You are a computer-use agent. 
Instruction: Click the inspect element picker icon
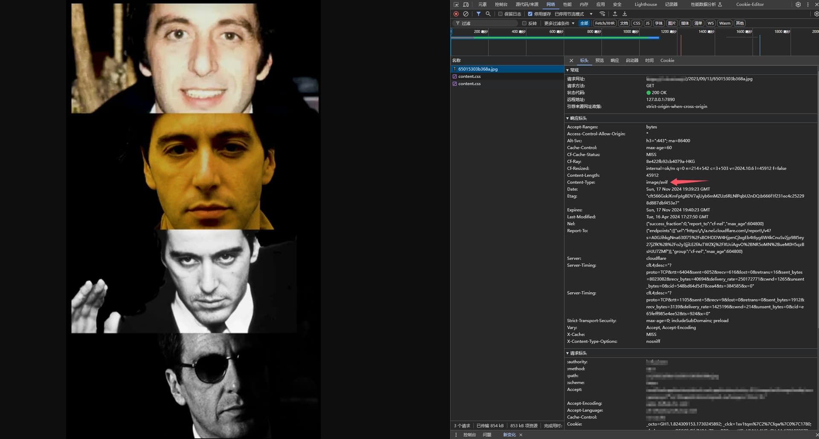click(x=456, y=4)
